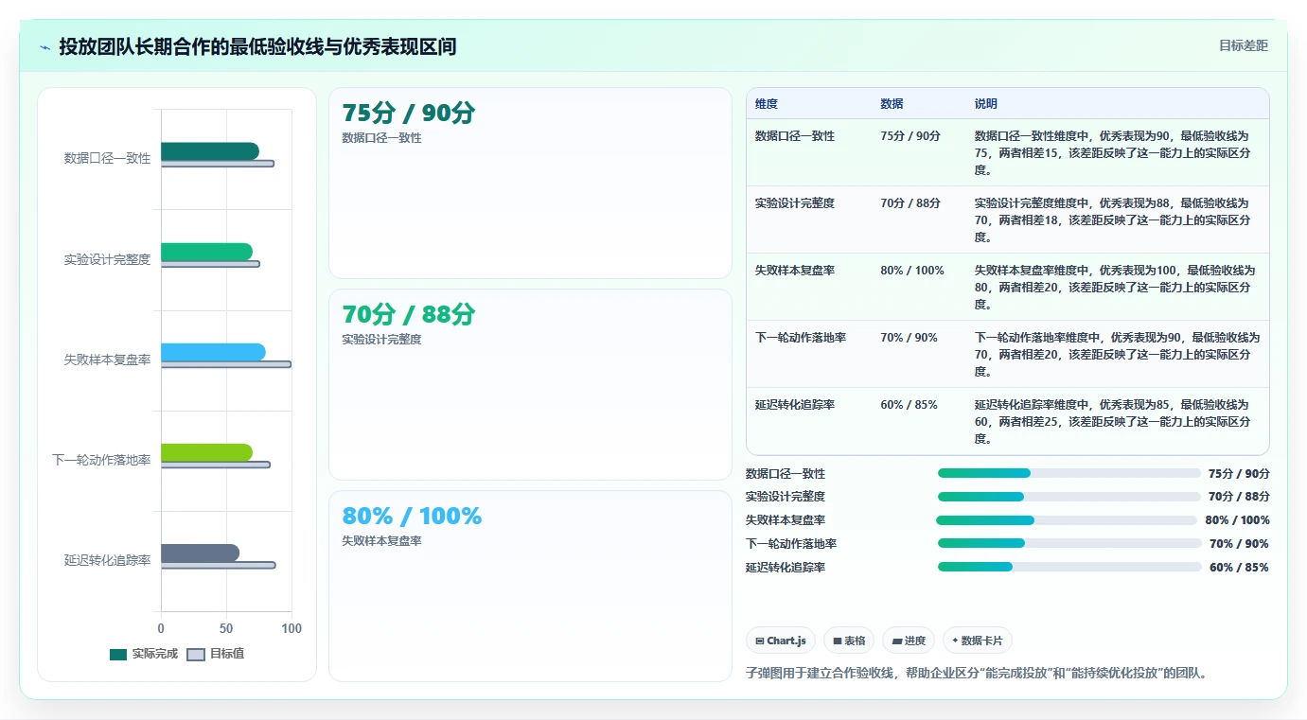Click the footer note starting 子弹图用于建立
Image resolution: width=1307 pixels, height=720 pixels.
pyautogui.click(x=977, y=674)
